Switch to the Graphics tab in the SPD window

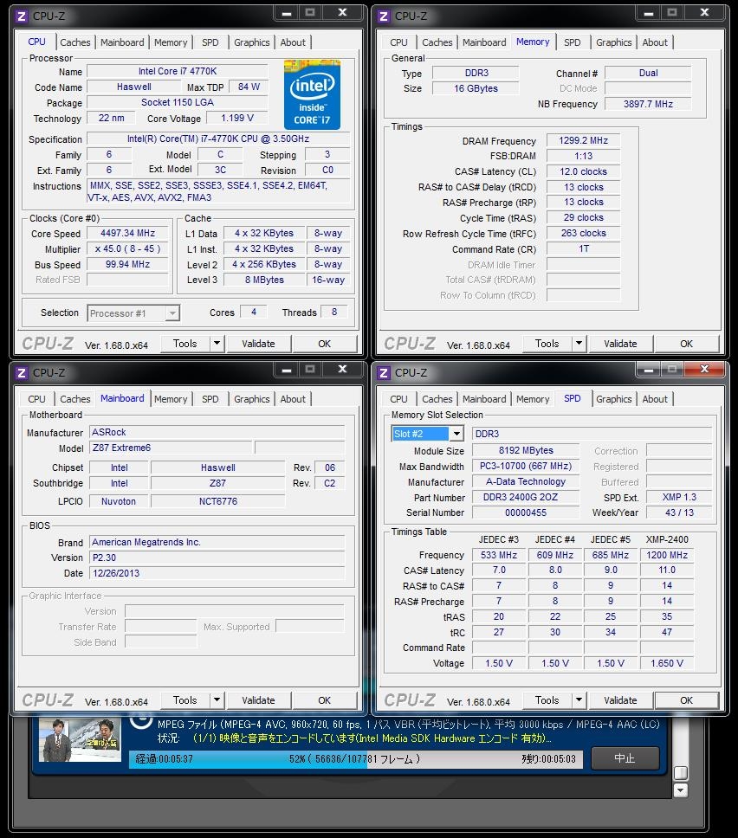[x=614, y=399]
